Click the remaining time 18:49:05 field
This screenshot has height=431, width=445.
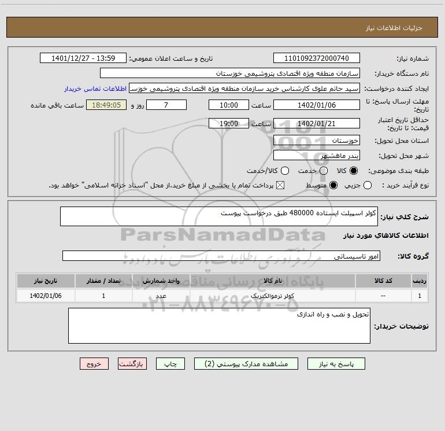(106, 105)
